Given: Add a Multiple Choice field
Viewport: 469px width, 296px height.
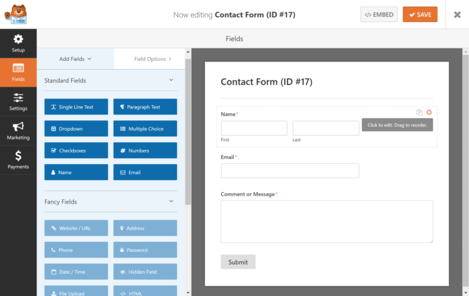Looking at the screenshot, I should tap(145, 129).
